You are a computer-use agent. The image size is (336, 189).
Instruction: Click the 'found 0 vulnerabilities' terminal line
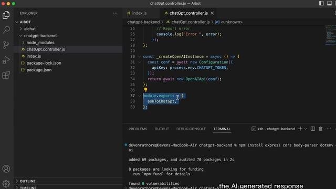click(x=154, y=183)
